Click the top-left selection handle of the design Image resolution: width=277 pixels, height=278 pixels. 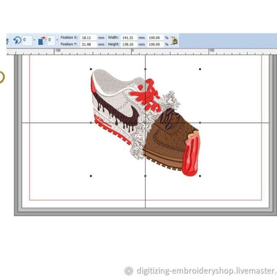click(91, 69)
